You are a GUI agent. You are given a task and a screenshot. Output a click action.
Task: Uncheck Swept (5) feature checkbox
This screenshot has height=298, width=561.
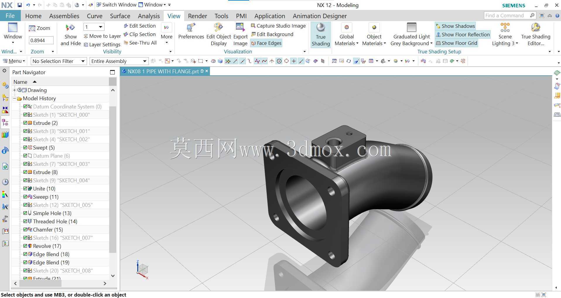tap(25, 147)
